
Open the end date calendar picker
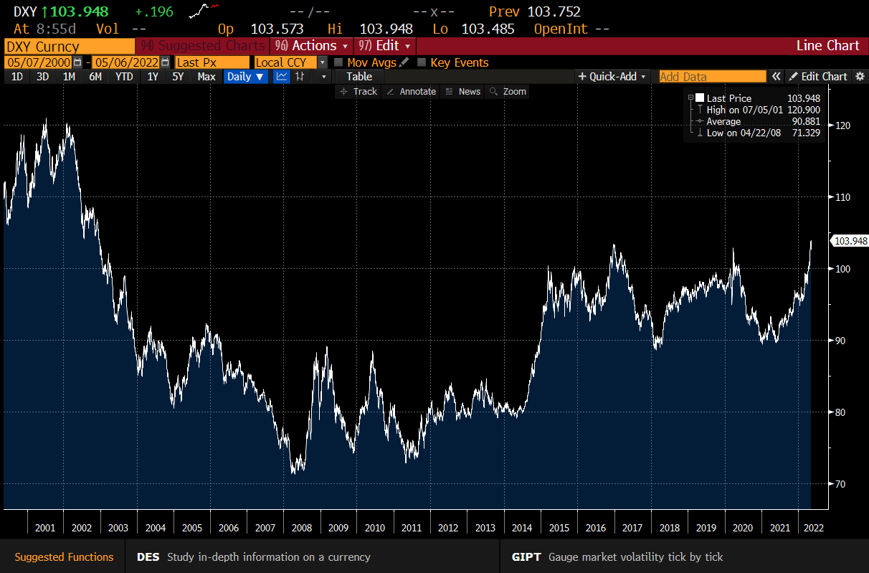[166, 62]
